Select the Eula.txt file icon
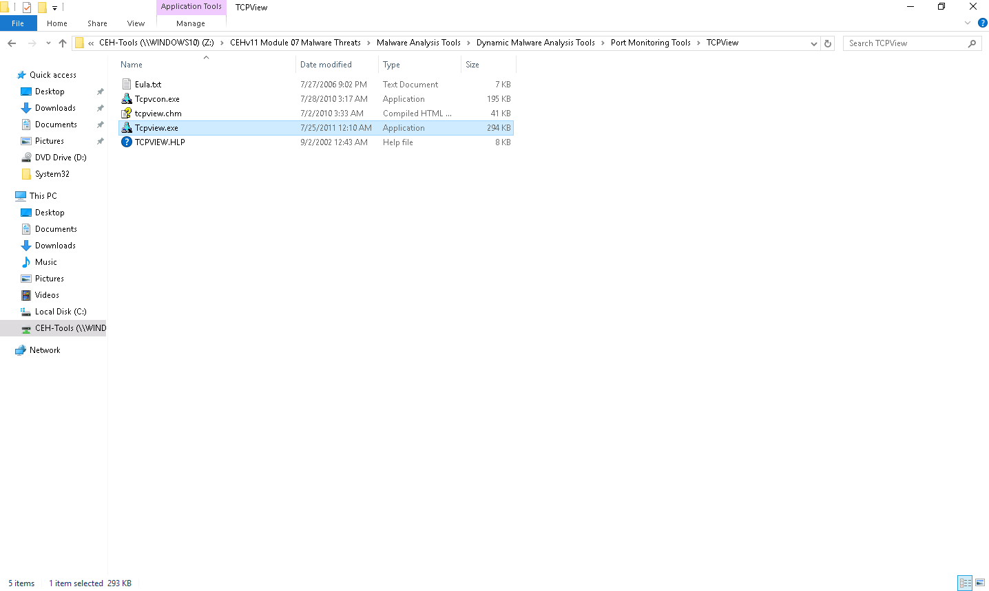 (x=127, y=85)
